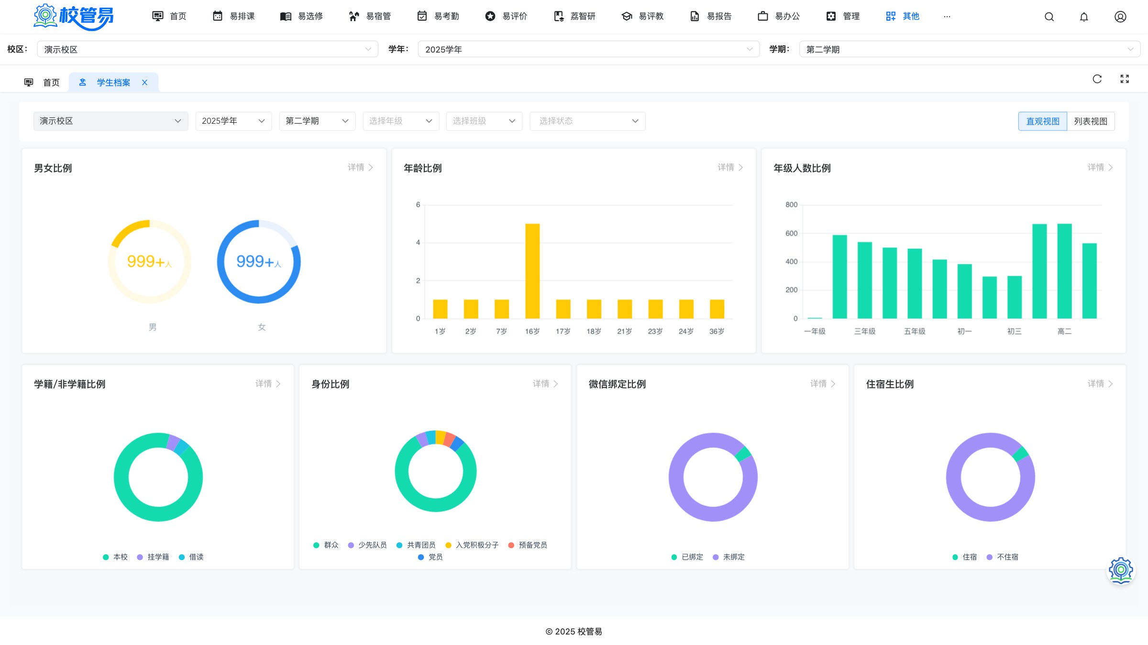Close the 学生档案 tab

144,83
